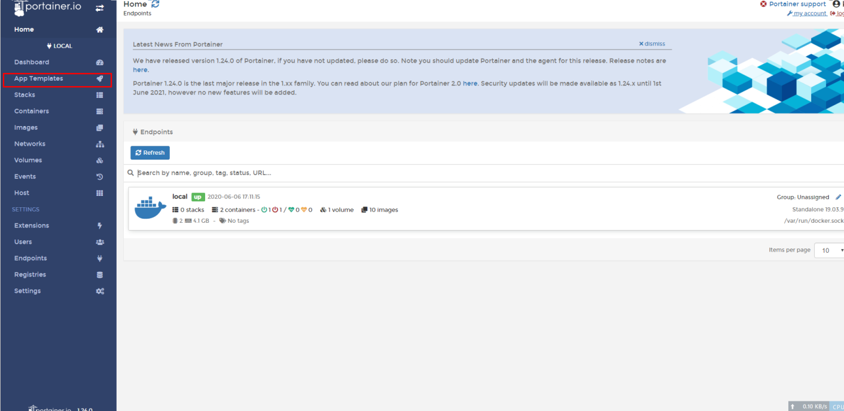Image resolution: width=844 pixels, height=411 pixels.
Task: Click the App Templates rocket icon
Action: pos(100,78)
